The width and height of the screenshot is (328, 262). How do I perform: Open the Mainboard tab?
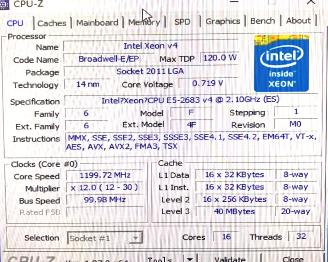click(x=97, y=23)
